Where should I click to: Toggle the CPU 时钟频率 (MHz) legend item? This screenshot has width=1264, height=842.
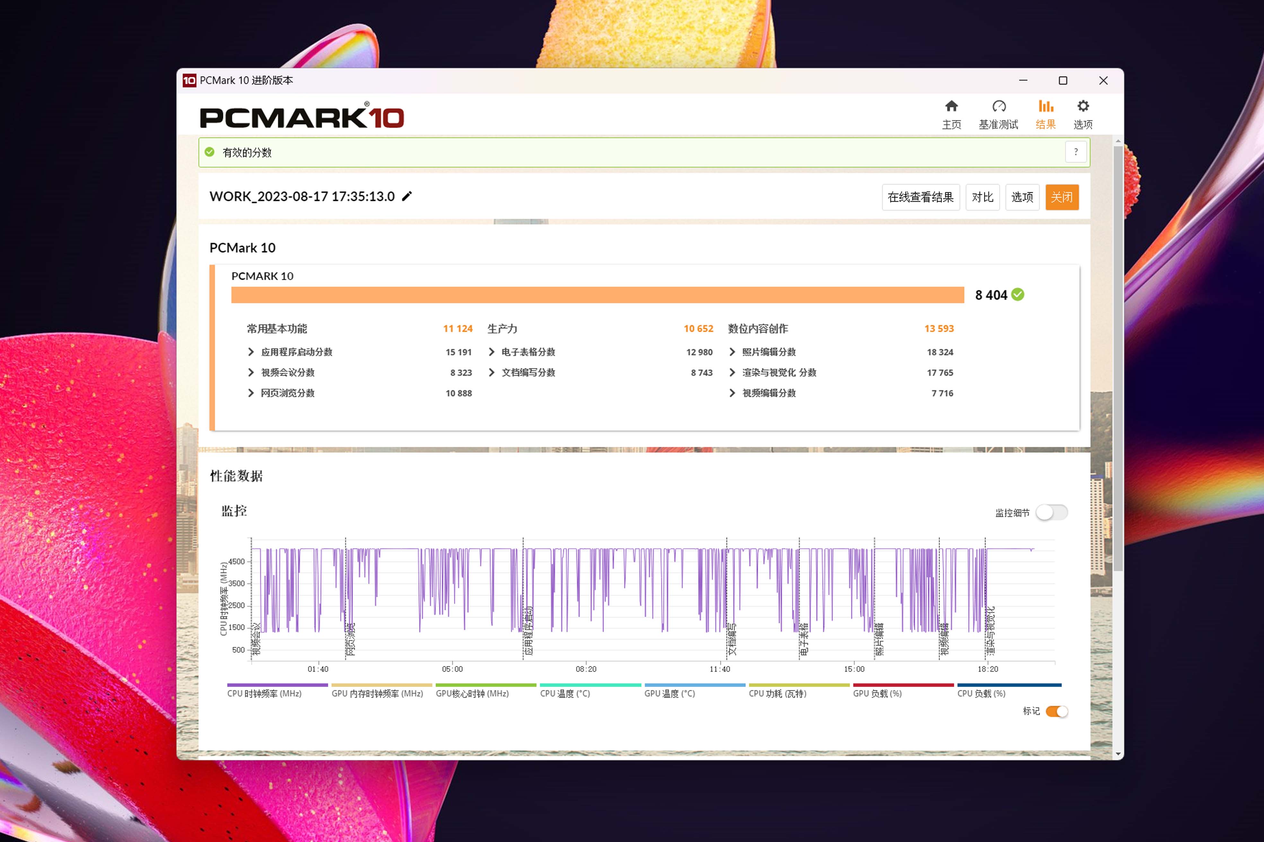click(264, 693)
